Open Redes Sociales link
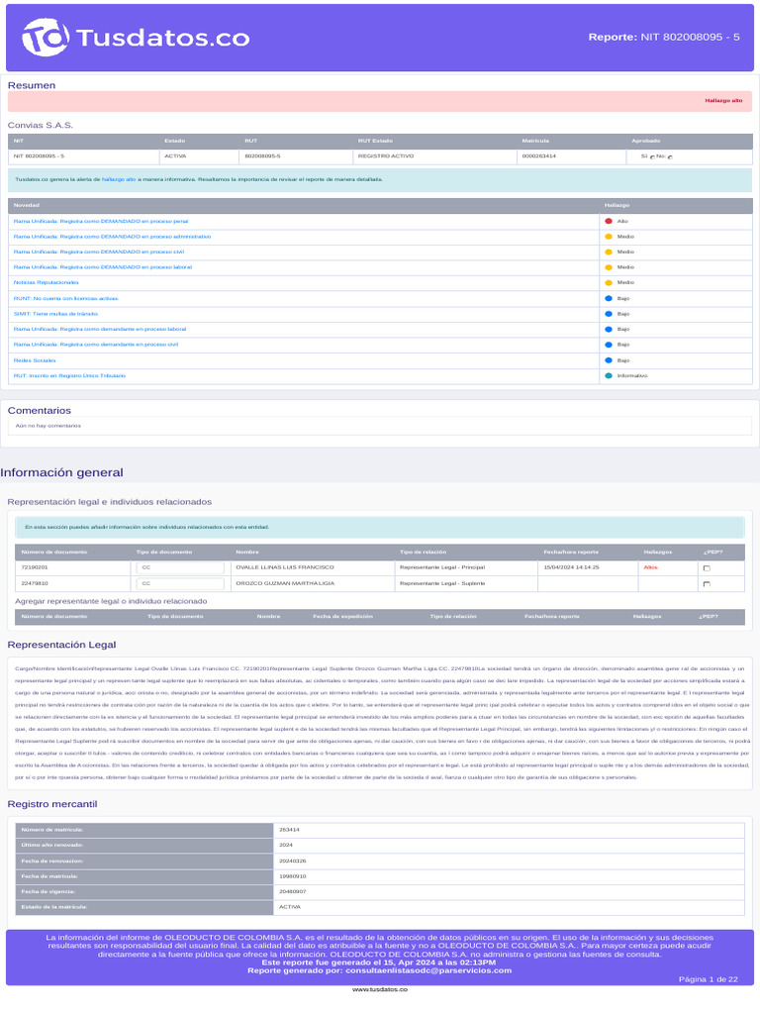 coord(35,360)
